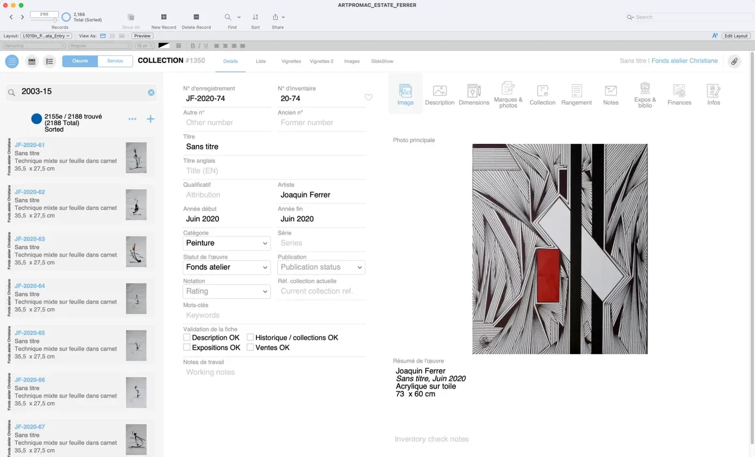The width and height of the screenshot is (755, 457).
Task: Switch to the Oeuvre toggle
Action: point(80,61)
